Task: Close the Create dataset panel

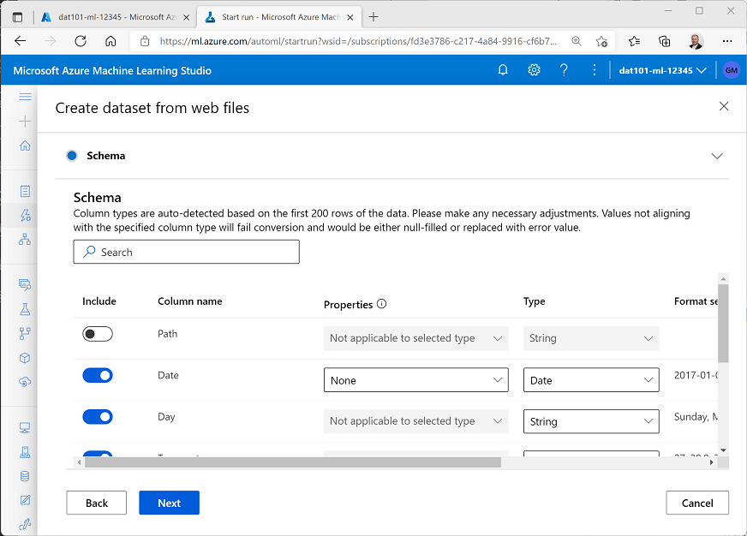Action: pyautogui.click(x=724, y=106)
